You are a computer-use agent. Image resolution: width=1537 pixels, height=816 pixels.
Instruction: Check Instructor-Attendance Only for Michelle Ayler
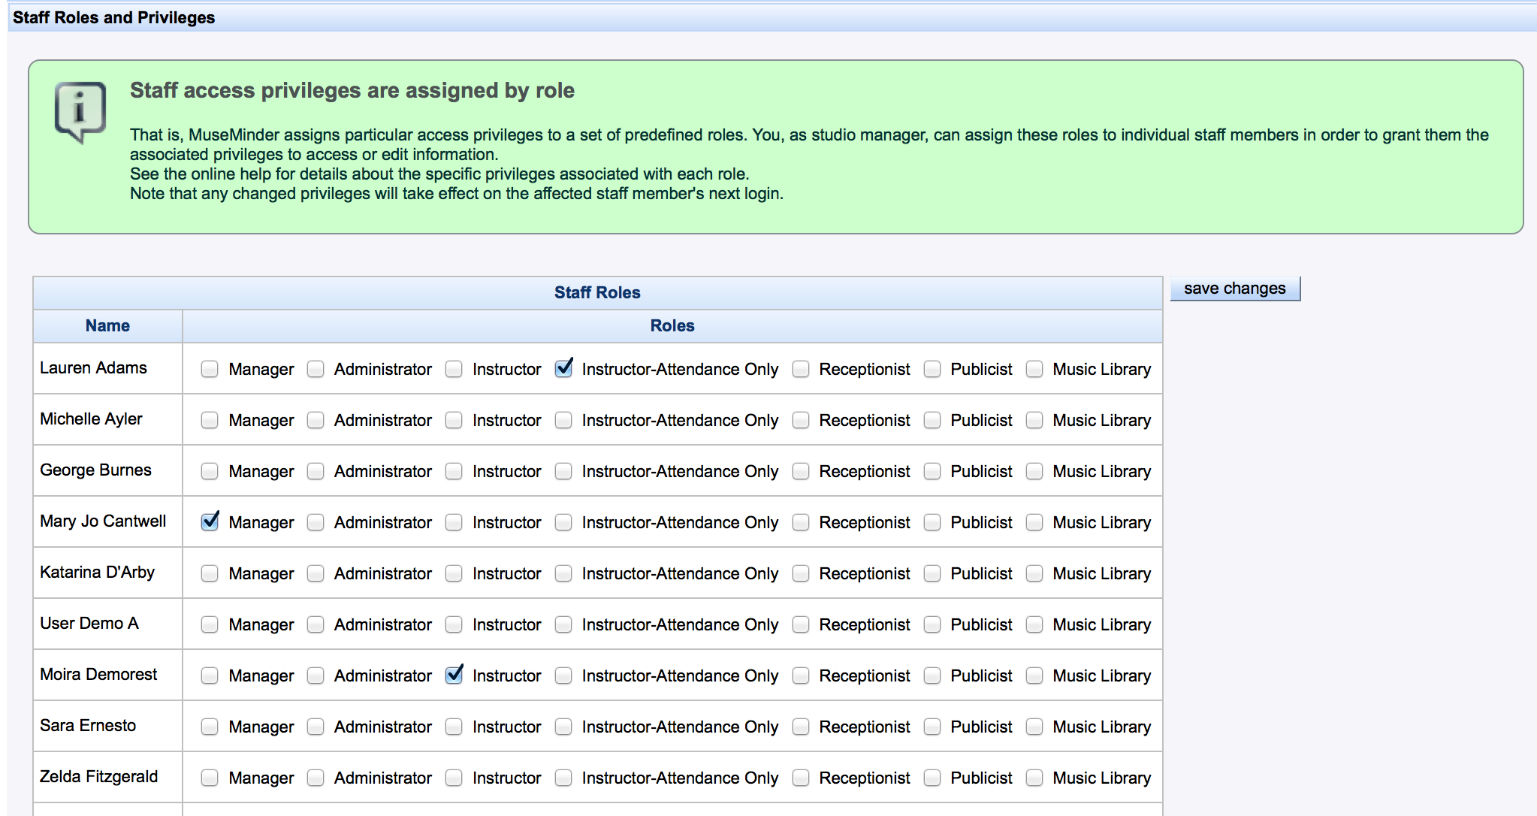pyautogui.click(x=563, y=420)
